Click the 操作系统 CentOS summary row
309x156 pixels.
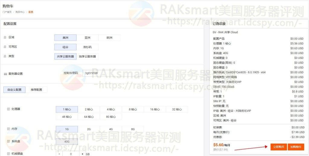coord(258,72)
